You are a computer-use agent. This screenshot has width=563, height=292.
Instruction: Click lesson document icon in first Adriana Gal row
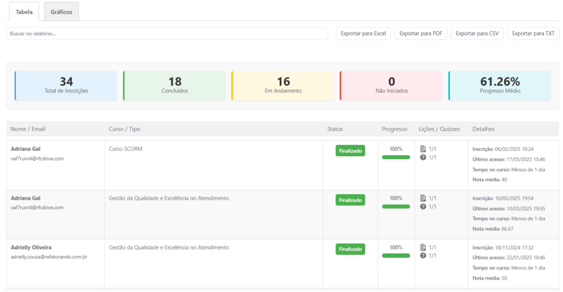(x=423, y=149)
